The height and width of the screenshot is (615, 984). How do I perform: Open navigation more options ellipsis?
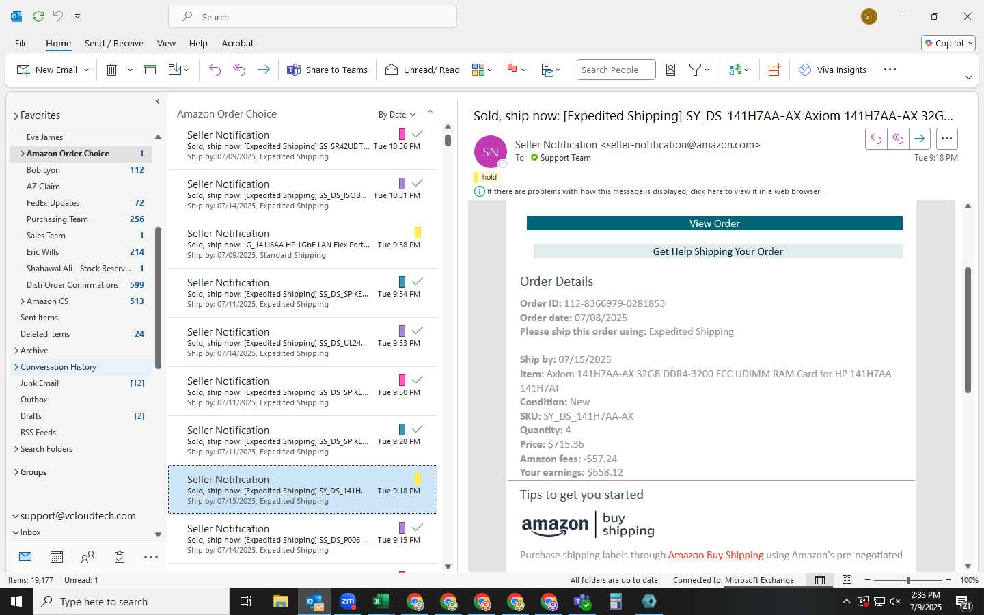point(151,557)
